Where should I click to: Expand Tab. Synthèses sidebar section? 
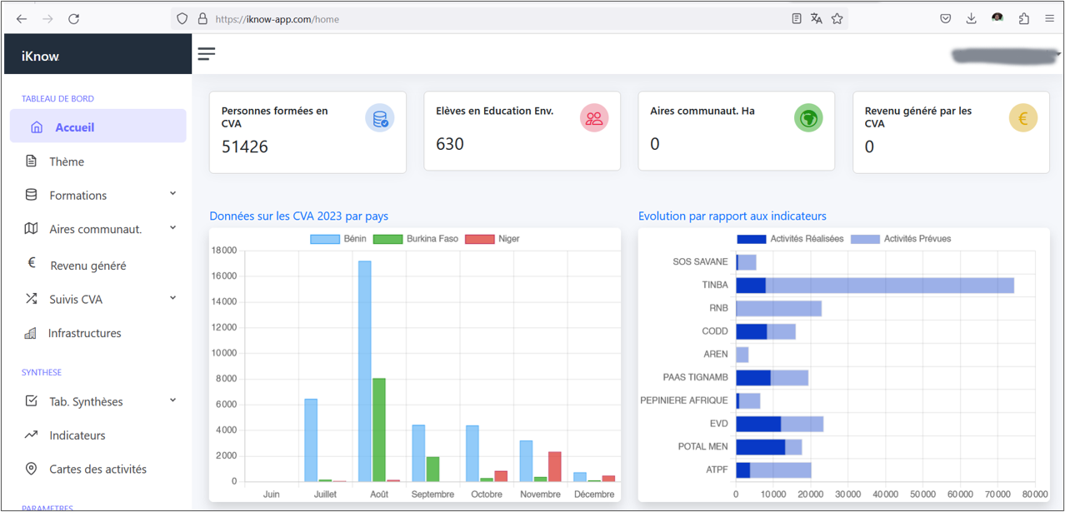pos(98,401)
